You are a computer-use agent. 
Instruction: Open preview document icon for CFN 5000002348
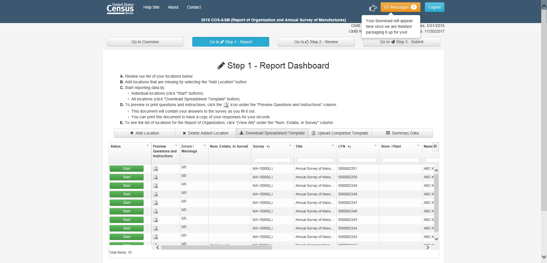pos(156,194)
